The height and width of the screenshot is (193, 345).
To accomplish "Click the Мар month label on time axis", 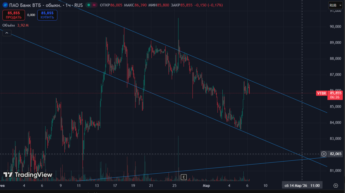I will 206,186.
